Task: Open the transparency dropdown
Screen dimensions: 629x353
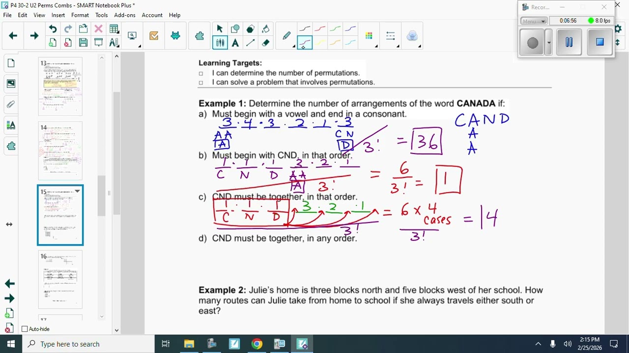Action: click(412, 36)
